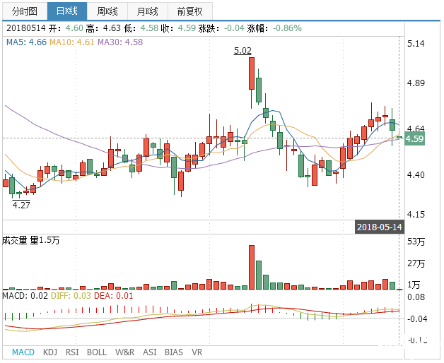Screen dimensions: 444x363
Task: Click the 4.15 price axis label
Action: tap(416, 215)
